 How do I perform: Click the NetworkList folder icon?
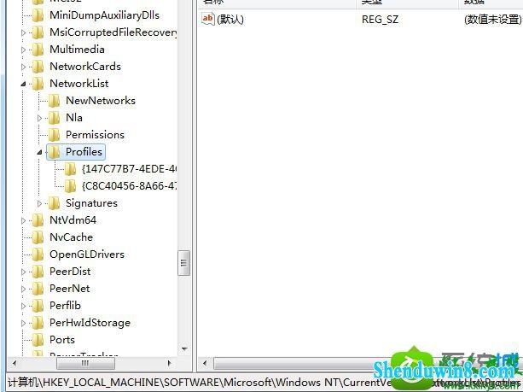tap(38, 84)
